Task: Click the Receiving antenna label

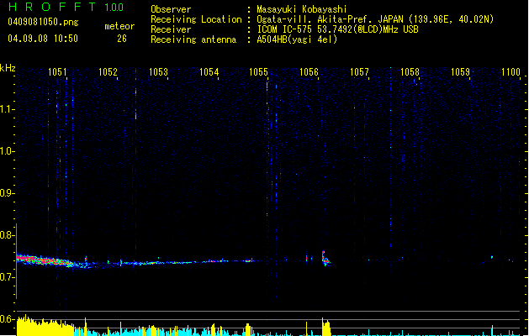Action: tap(193, 39)
